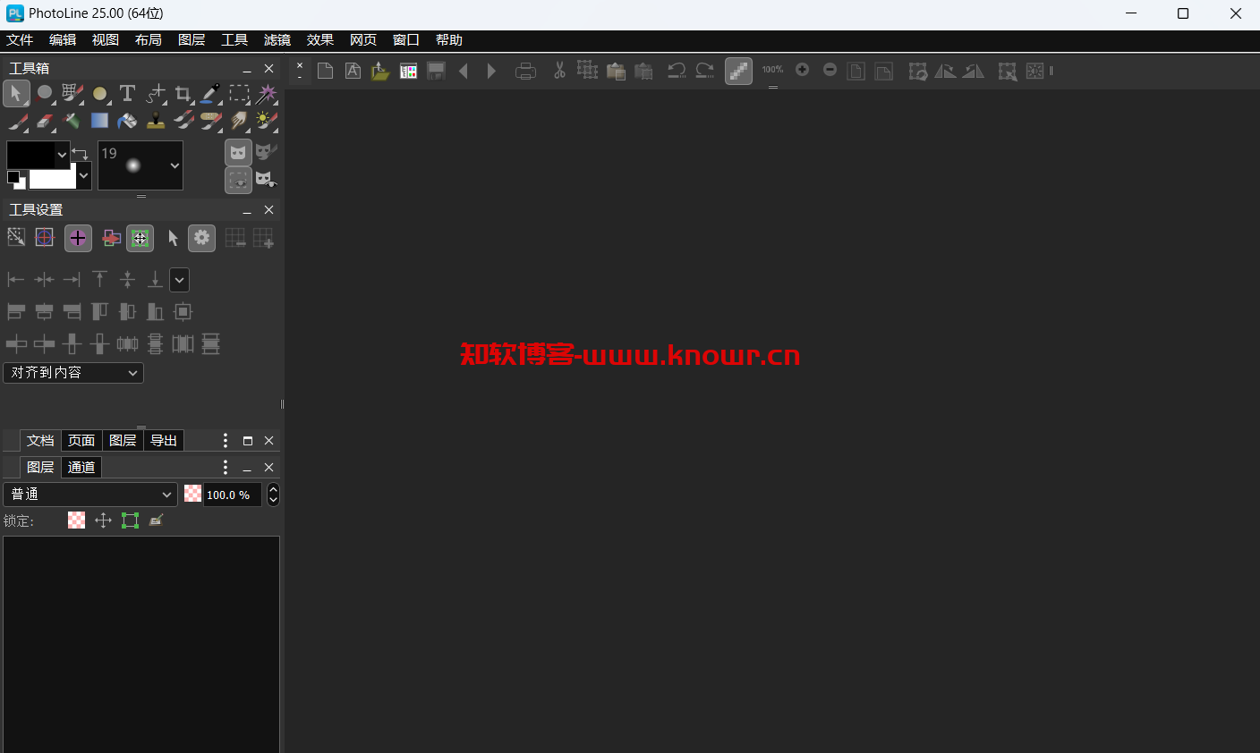Expand the alignment options dropdown arrow
Screen dimensions: 1260x753
pos(179,280)
